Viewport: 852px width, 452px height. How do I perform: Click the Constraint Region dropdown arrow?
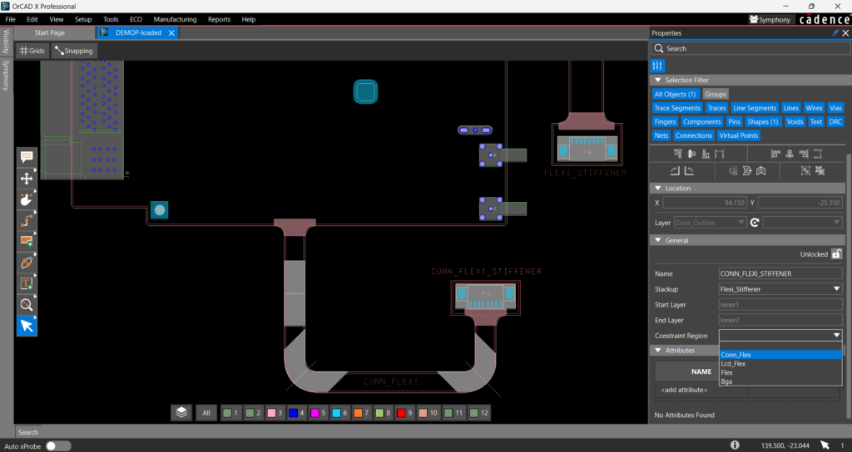pos(836,336)
